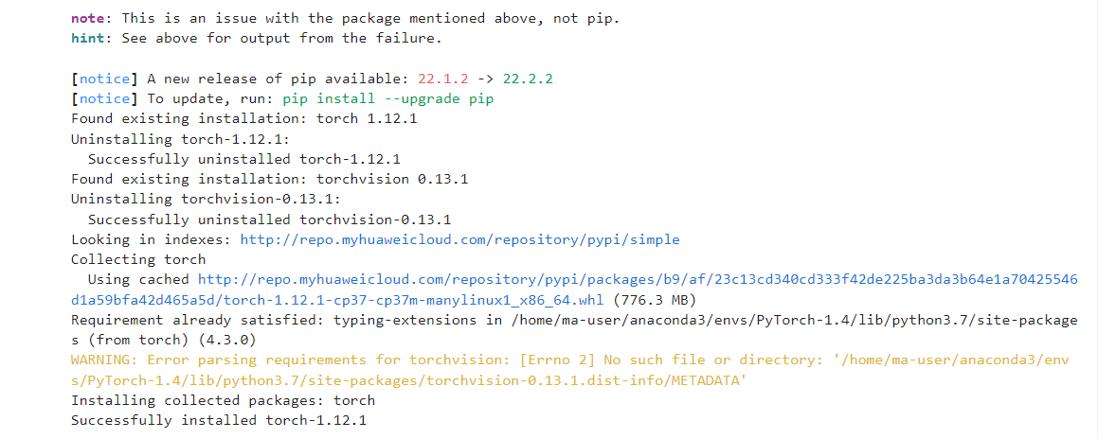Open the myhuaweicloud pypi/simple index link
Viewport: 1098px width, 439px height.
click(459, 239)
